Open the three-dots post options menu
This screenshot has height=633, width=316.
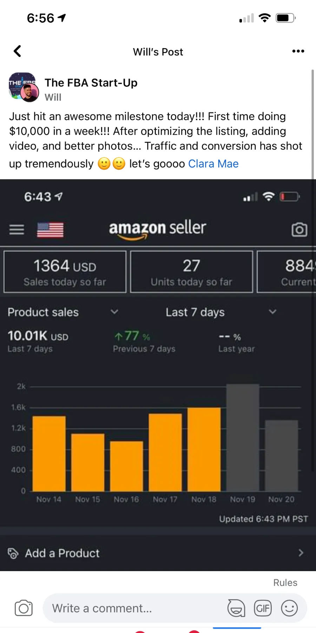[x=298, y=51]
